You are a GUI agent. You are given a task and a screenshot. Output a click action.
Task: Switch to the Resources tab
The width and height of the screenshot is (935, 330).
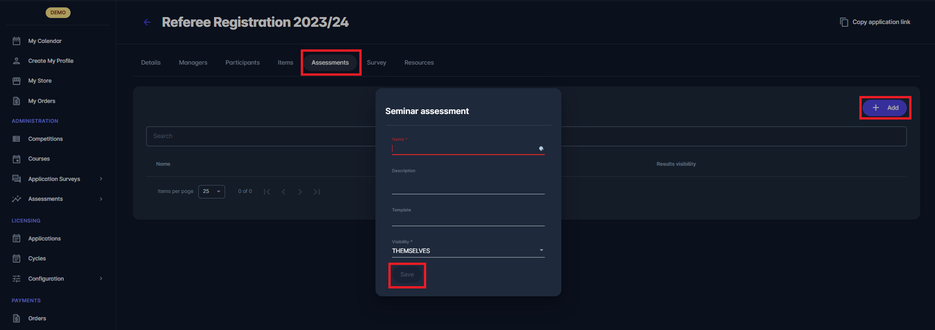(x=419, y=63)
